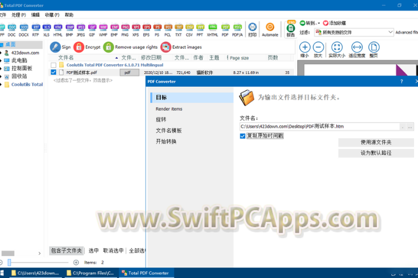Viewport: 418px width, 278px height.
Task: Choose the XLS conversion icon
Action: (46, 30)
